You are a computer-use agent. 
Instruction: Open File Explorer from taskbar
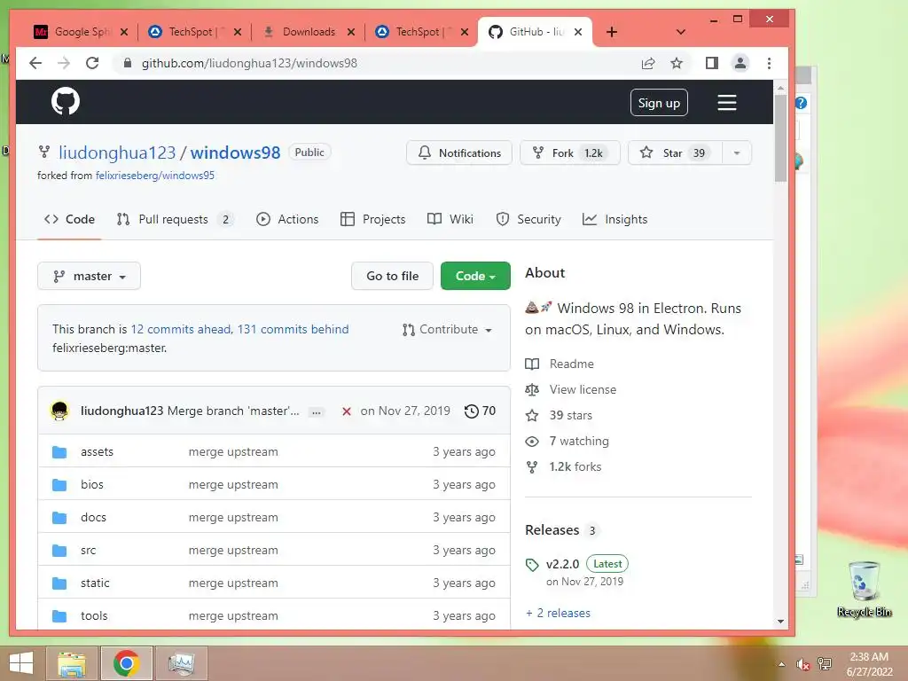point(72,663)
